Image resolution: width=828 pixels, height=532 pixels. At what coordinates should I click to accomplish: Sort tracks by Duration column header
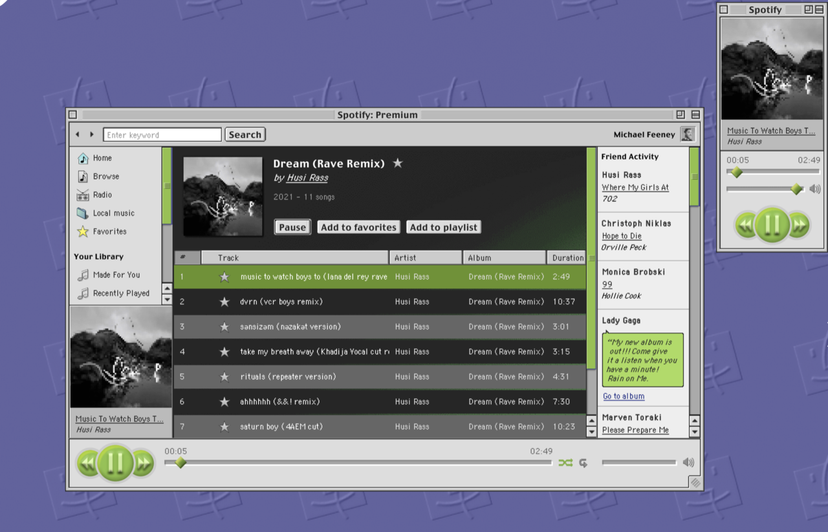[567, 258]
